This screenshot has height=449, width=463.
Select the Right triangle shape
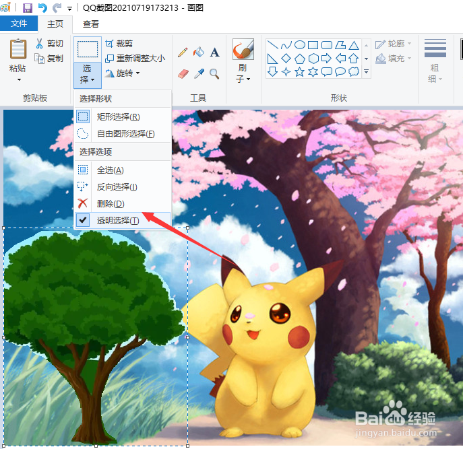click(x=272, y=59)
